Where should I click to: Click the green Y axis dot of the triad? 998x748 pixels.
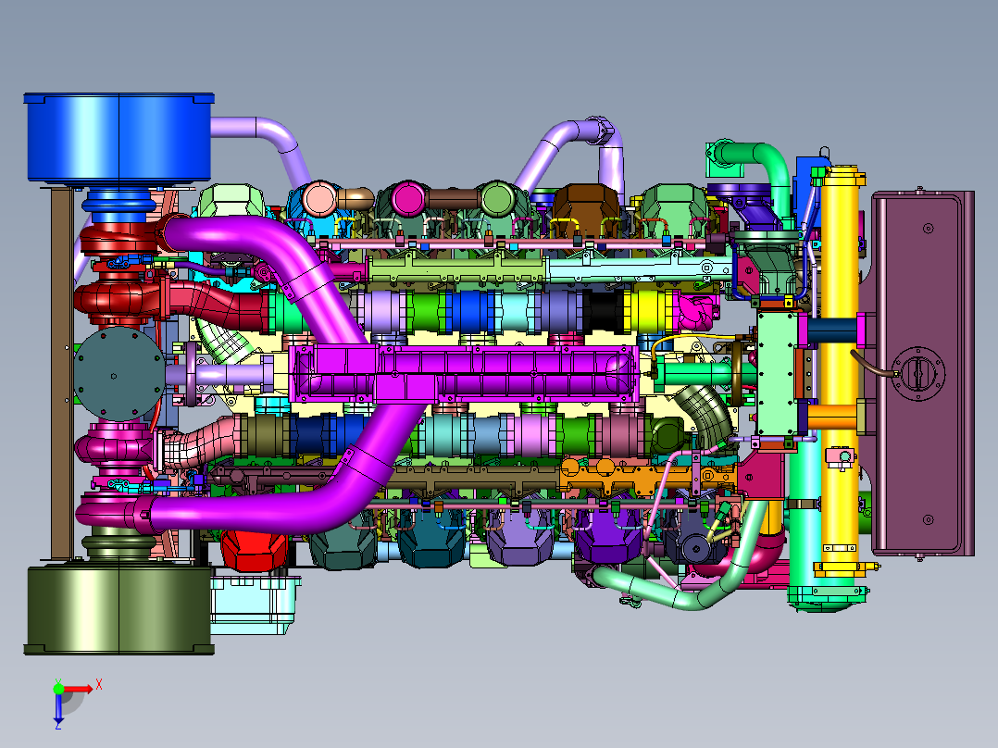[x=58, y=688]
